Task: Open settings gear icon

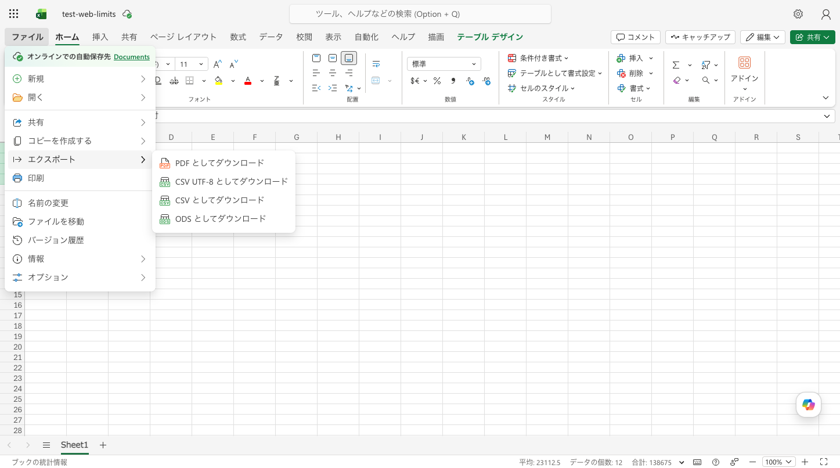Action: (798, 14)
